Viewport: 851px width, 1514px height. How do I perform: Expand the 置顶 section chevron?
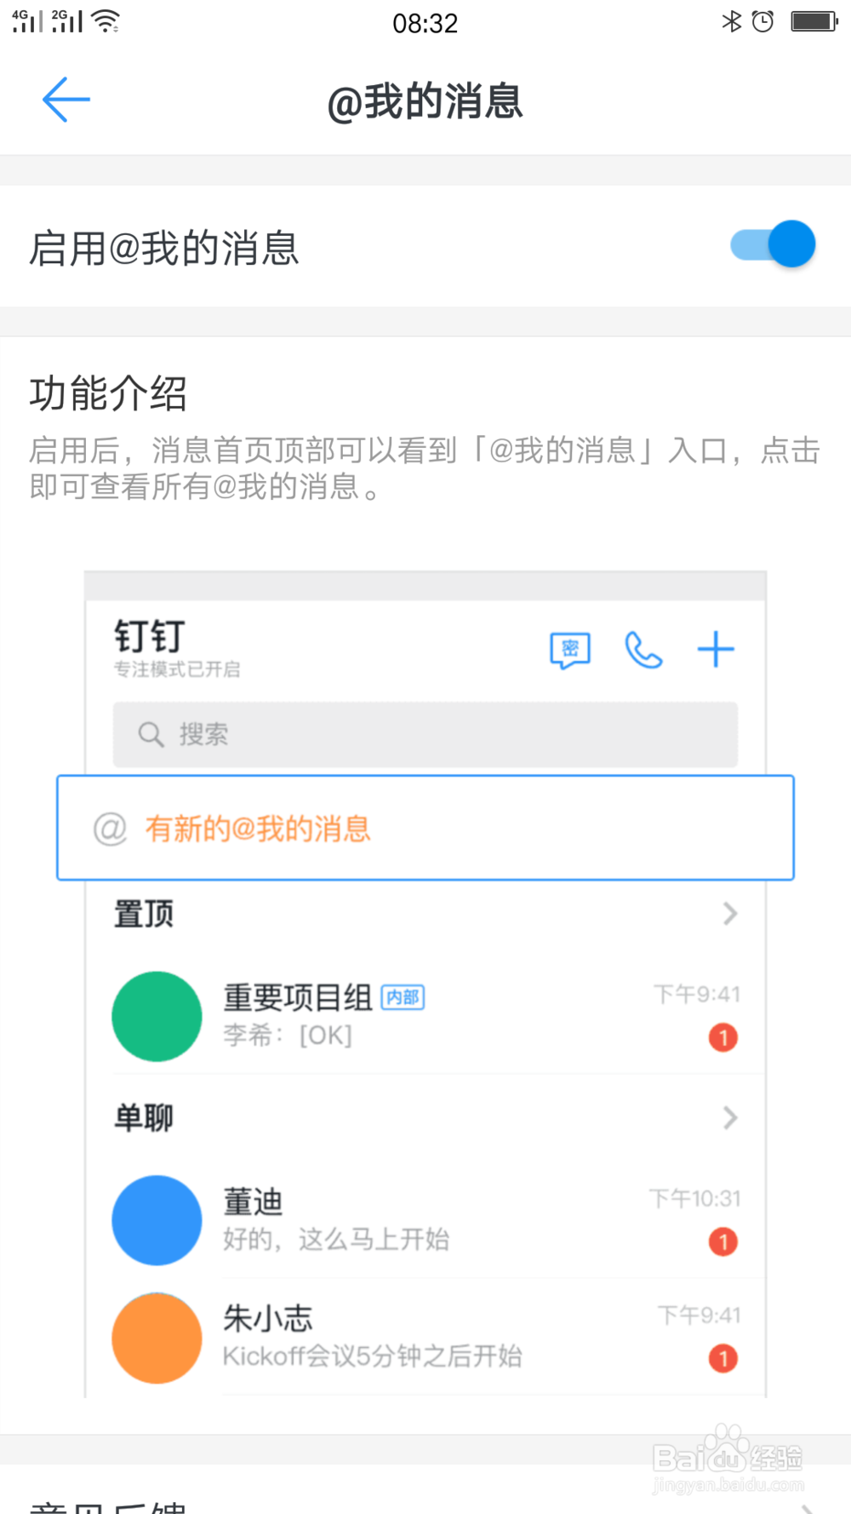click(x=729, y=914)
